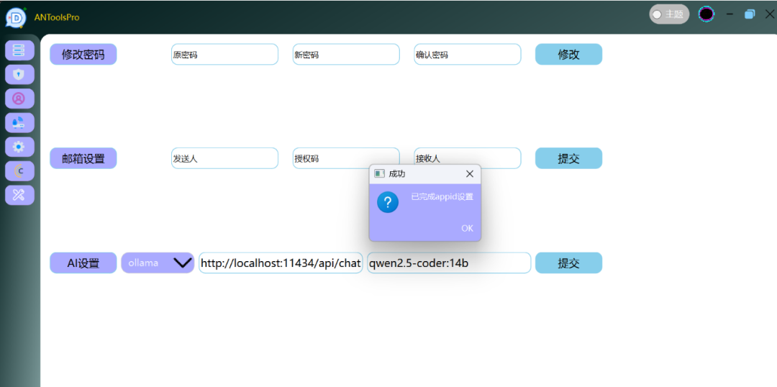
Task: Click the ANToolsPro logo icon
Action: (16, 17)
